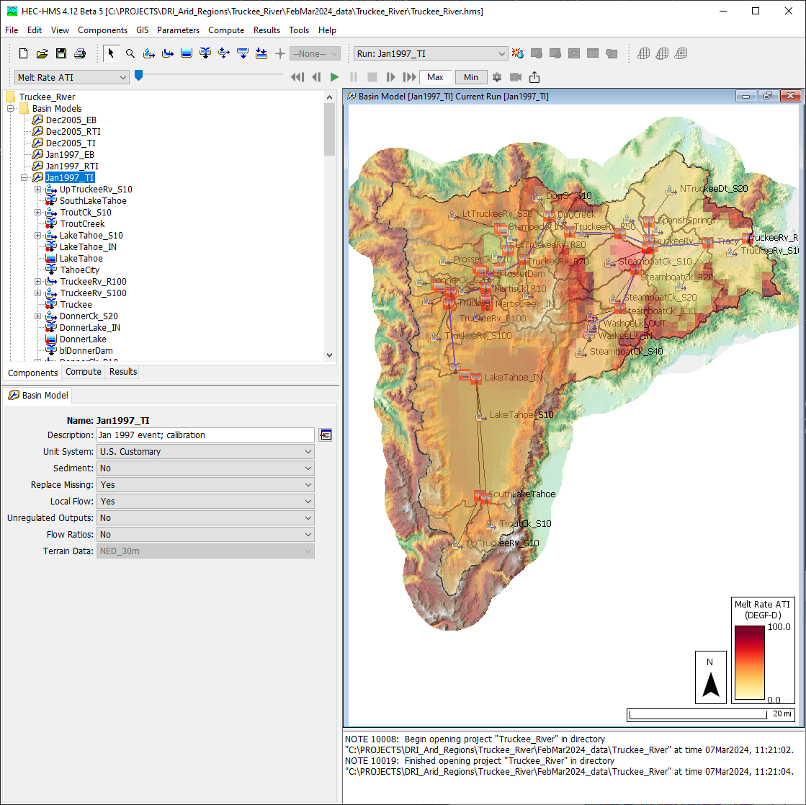Open the Unit System dropdown
Viewport: 806px width, 805px height.
[x=205, y=452]
